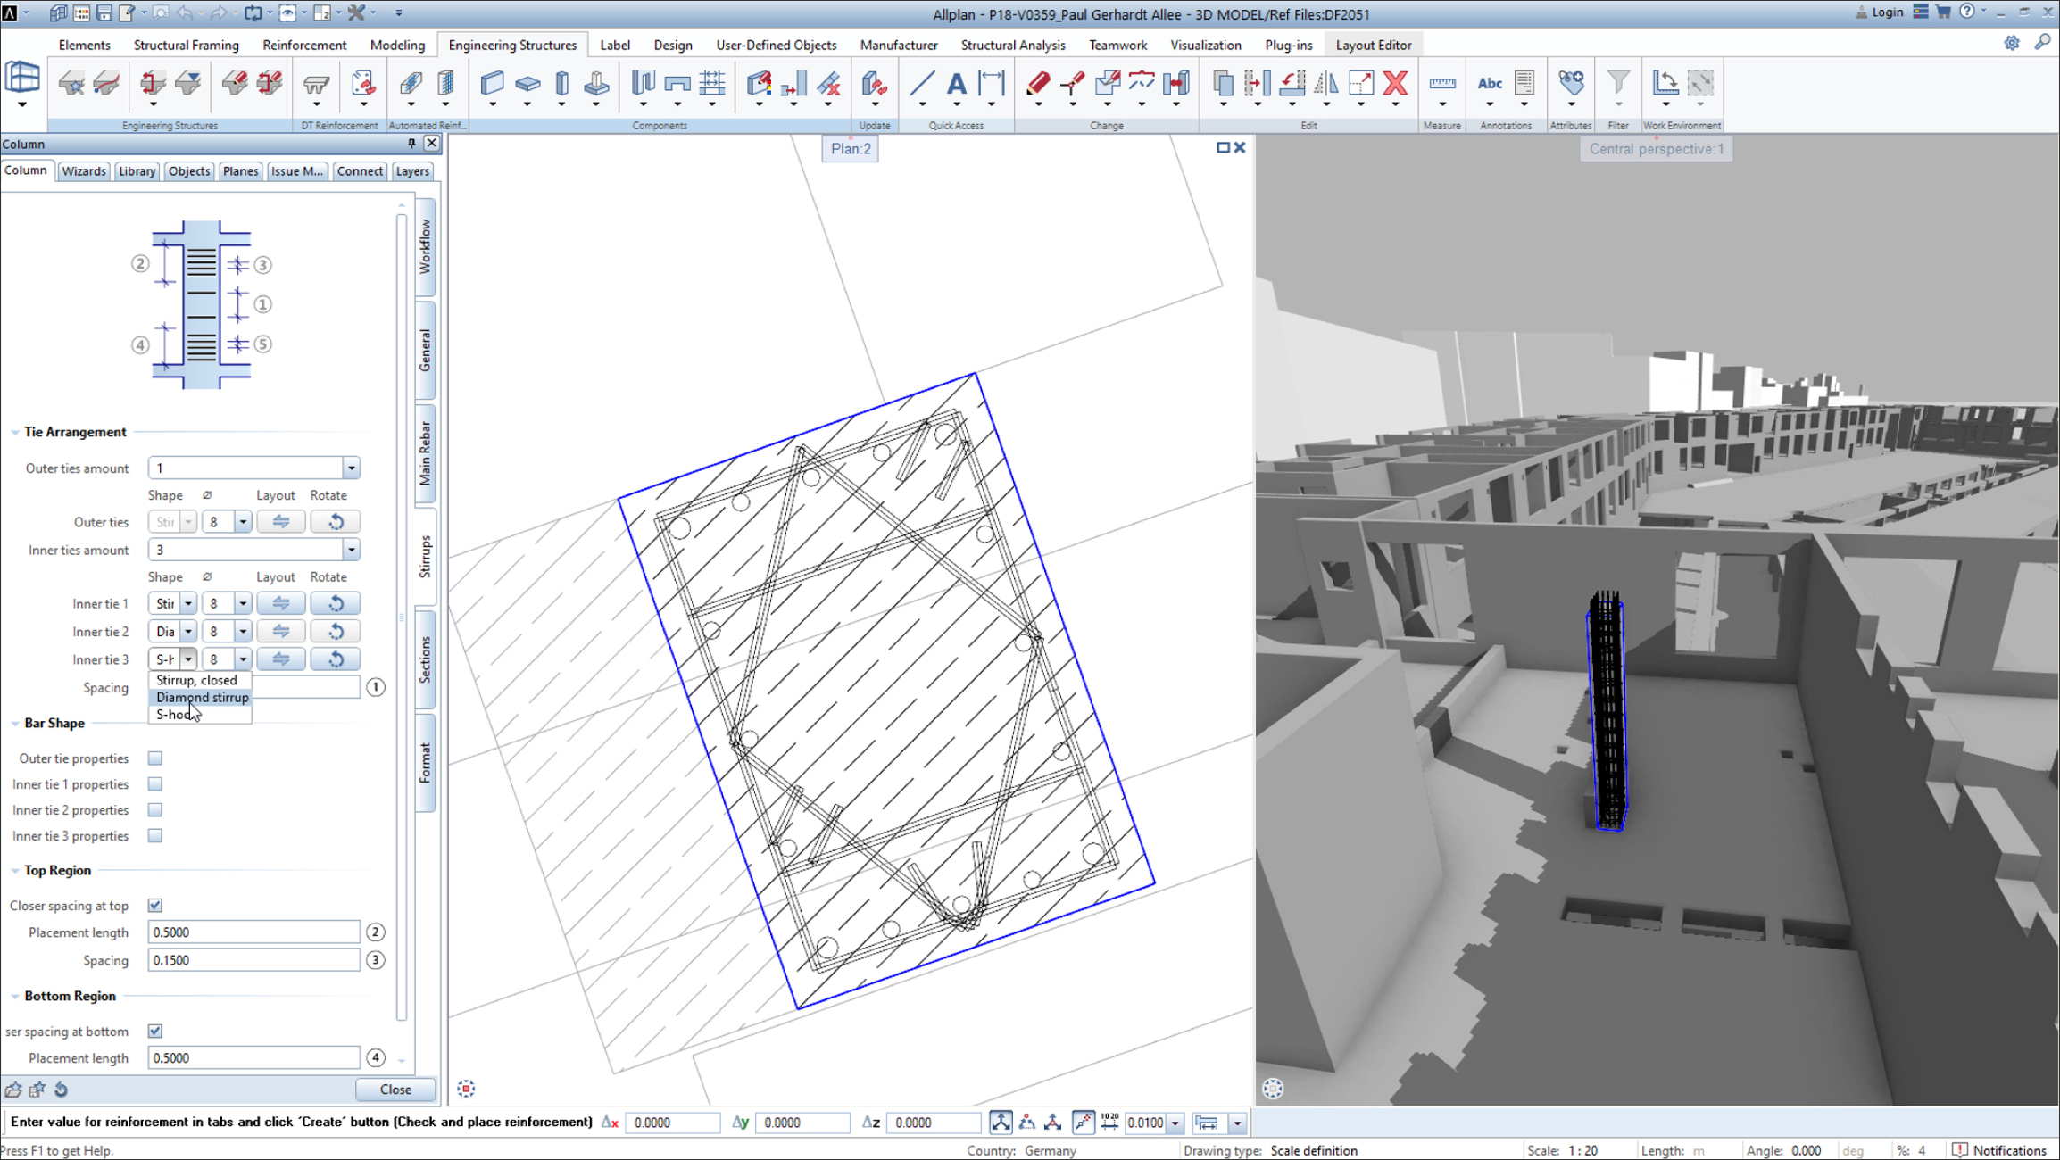Image resolution: width=2060 pixels, height=1160 pixels.
Task: Enable Inner tie 3 properties checkbox
Action: (155, 836)
